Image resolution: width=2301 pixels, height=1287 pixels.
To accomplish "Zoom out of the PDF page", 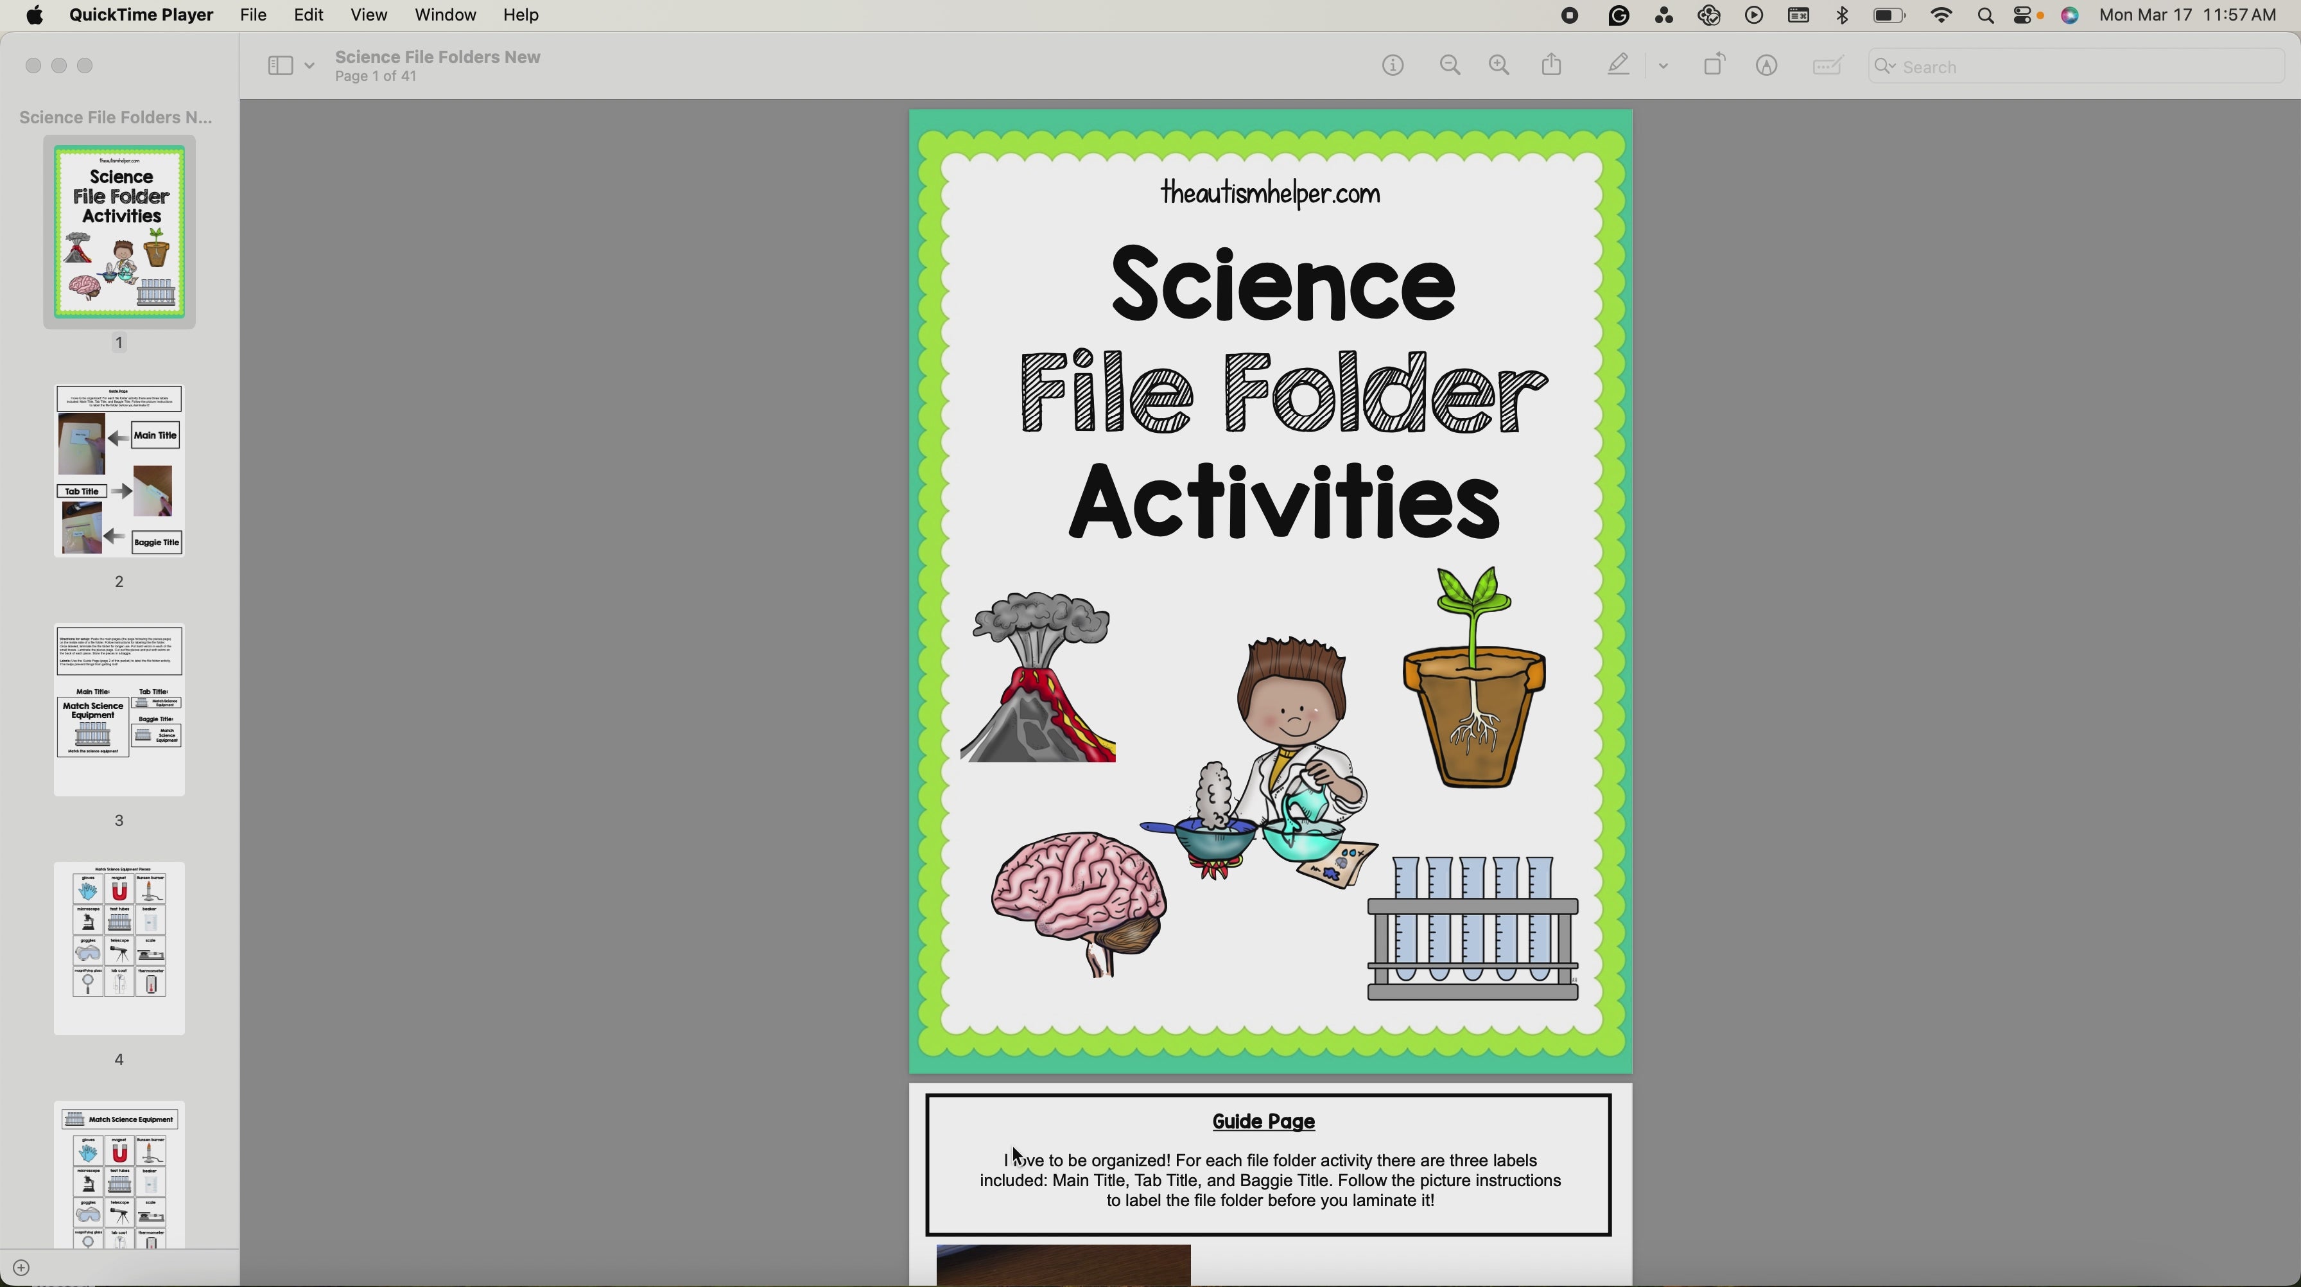I will click(x=1450, y=64).
